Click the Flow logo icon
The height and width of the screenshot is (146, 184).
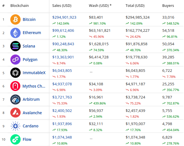(15, 139)
